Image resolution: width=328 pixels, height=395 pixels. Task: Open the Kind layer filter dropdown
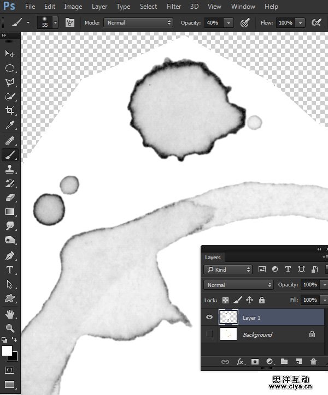tap(227, 270)
